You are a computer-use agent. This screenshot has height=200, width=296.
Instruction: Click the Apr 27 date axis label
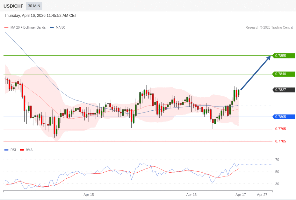tap(262, 195)
